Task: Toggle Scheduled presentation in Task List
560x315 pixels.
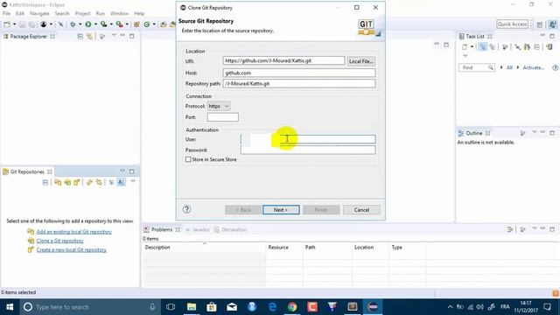Action: pyautogui.click(x=492, y=46)
